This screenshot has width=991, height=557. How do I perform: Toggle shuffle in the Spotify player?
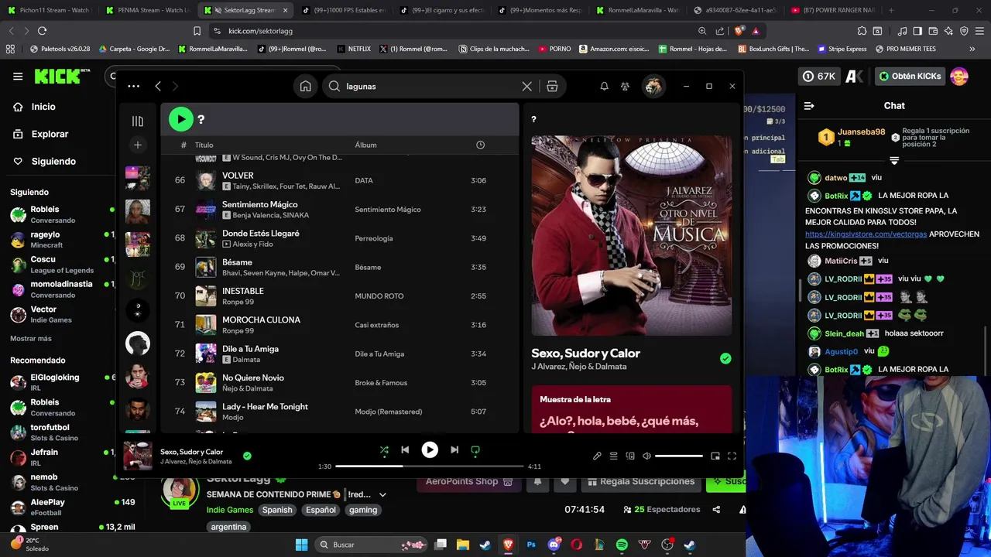click(384, 449)
